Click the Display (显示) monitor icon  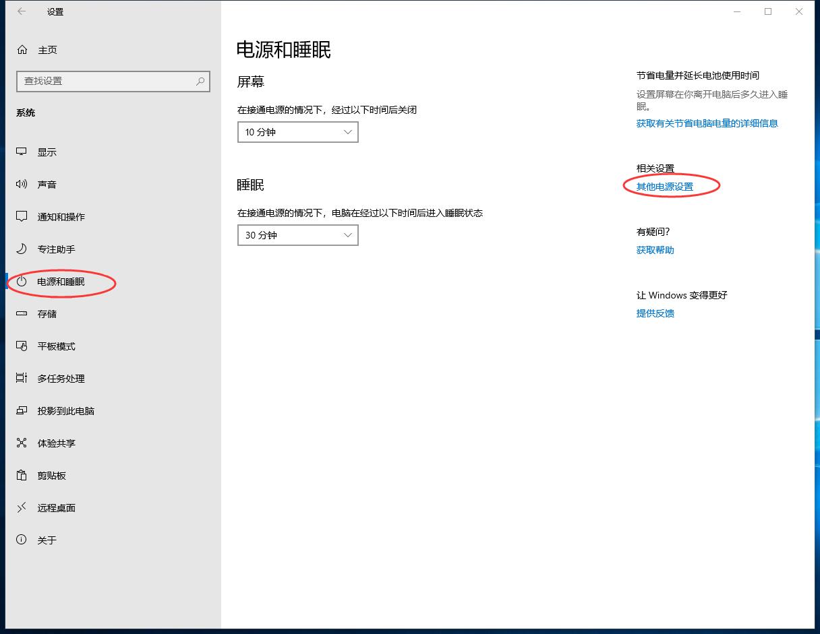22,152
